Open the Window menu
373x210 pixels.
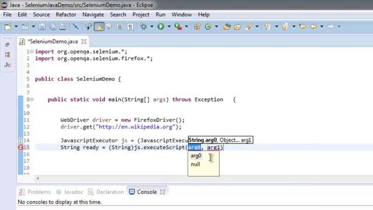point(182,15)
